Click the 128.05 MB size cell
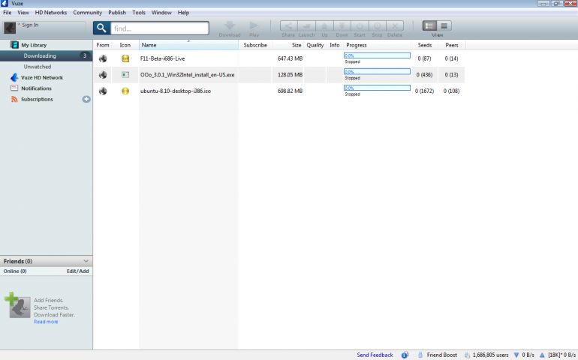Image resolution: width=578 pixels, height=360 pixels. (290, 75)
